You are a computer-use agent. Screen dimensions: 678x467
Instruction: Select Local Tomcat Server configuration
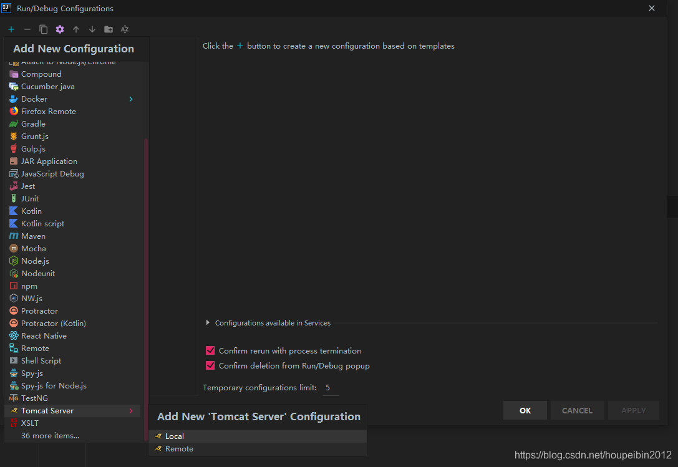pyautogui.click(x=258, y=436)
